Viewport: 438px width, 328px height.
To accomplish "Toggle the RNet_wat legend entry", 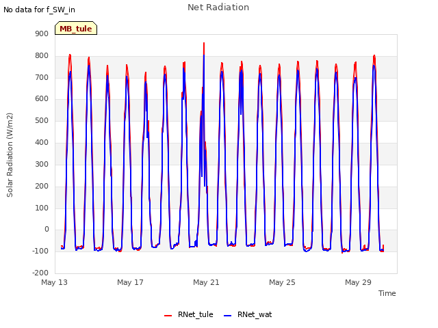I will pos(248,314).
